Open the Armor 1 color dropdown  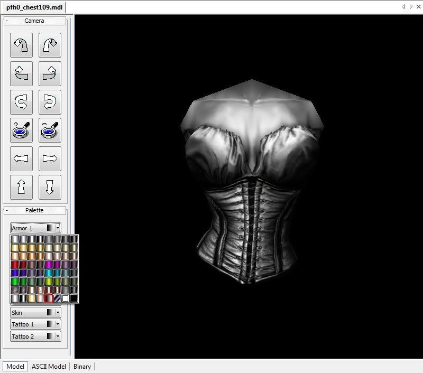[58, 228]
